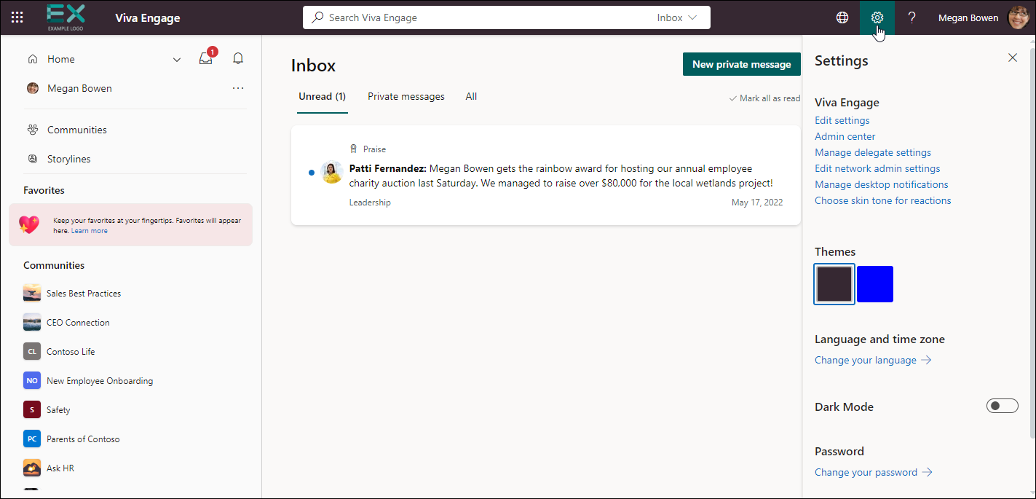1036x499 pixels.
Task: Close the Settings panel
Action: (1013, 58)
